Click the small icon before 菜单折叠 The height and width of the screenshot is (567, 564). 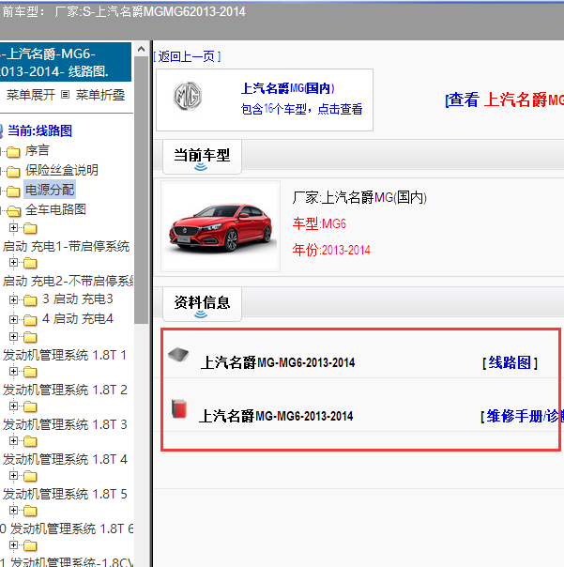click(65, 95)
